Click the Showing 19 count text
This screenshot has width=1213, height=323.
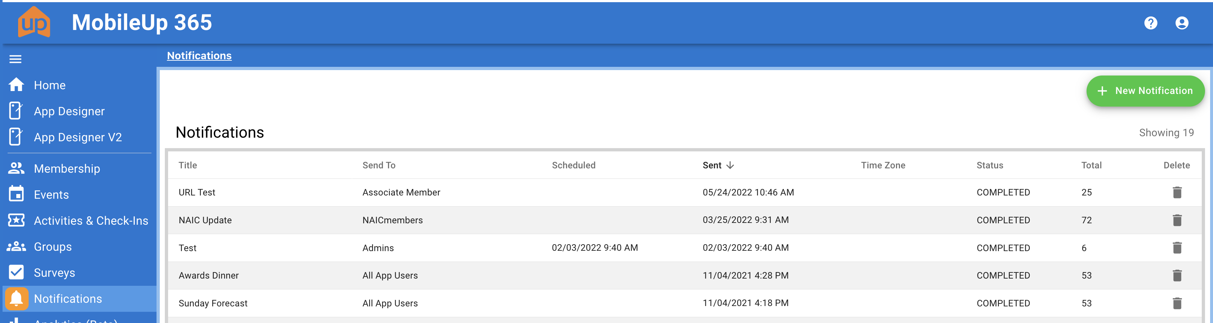coord(1166,133)
